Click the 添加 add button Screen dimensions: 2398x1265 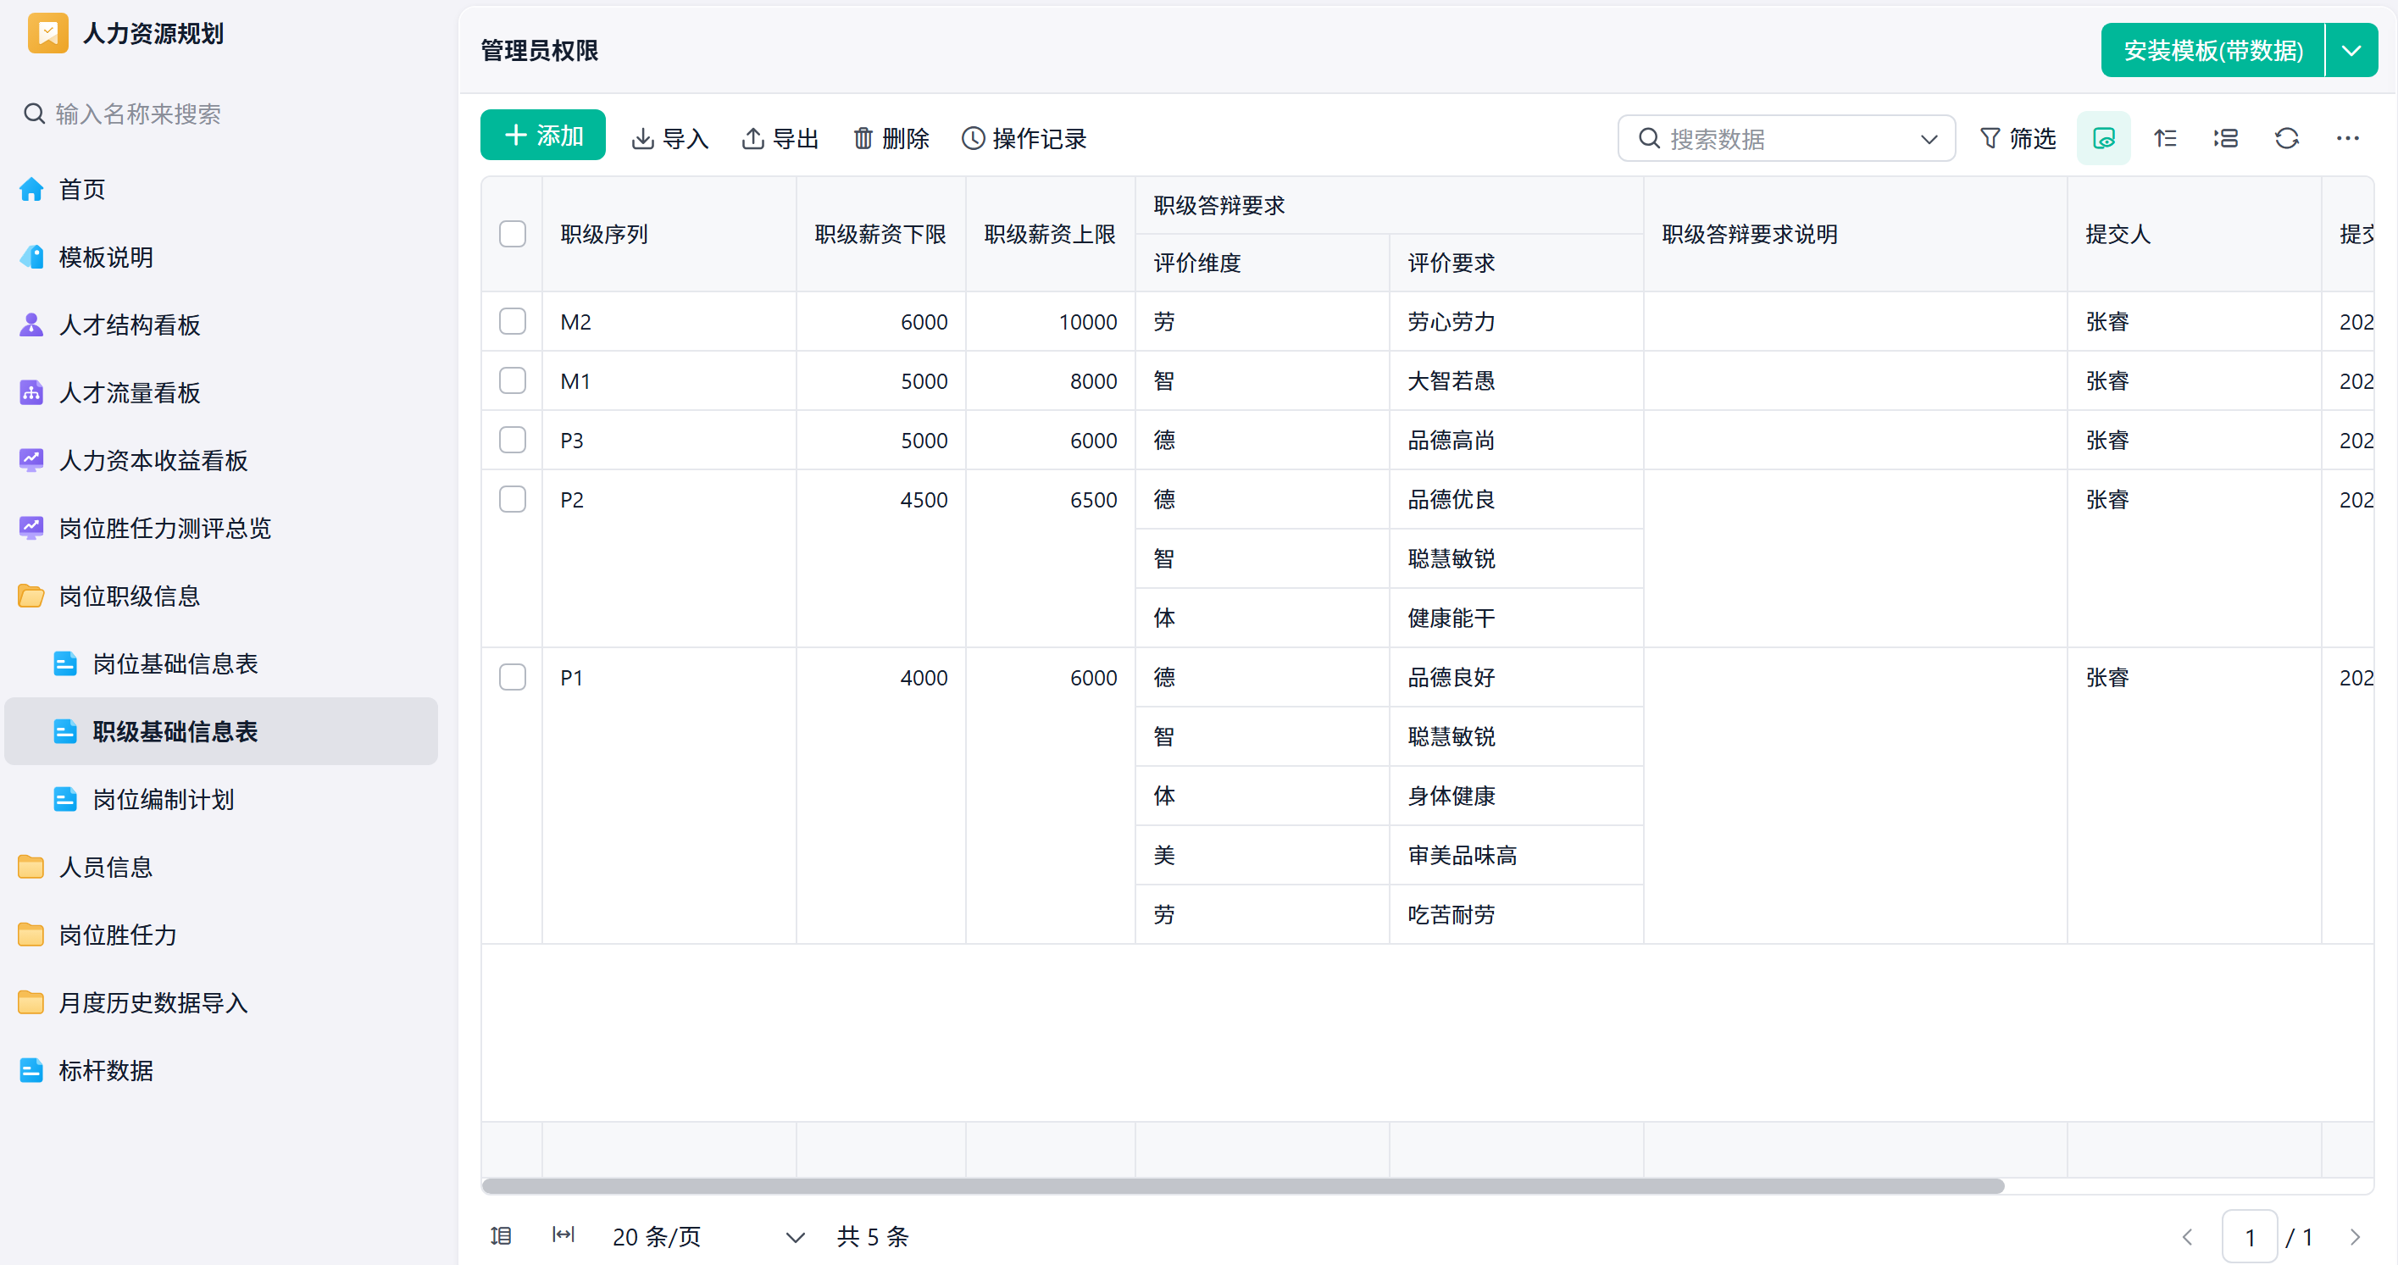(x=542, y=136)
